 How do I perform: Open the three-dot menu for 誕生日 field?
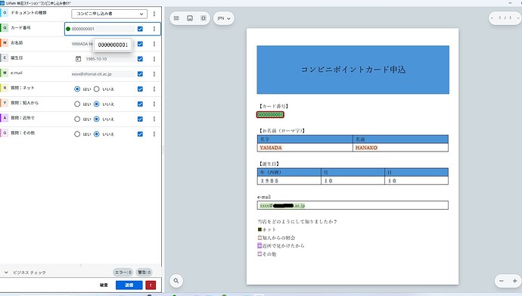pyautogui.click(x=154, y=59)
